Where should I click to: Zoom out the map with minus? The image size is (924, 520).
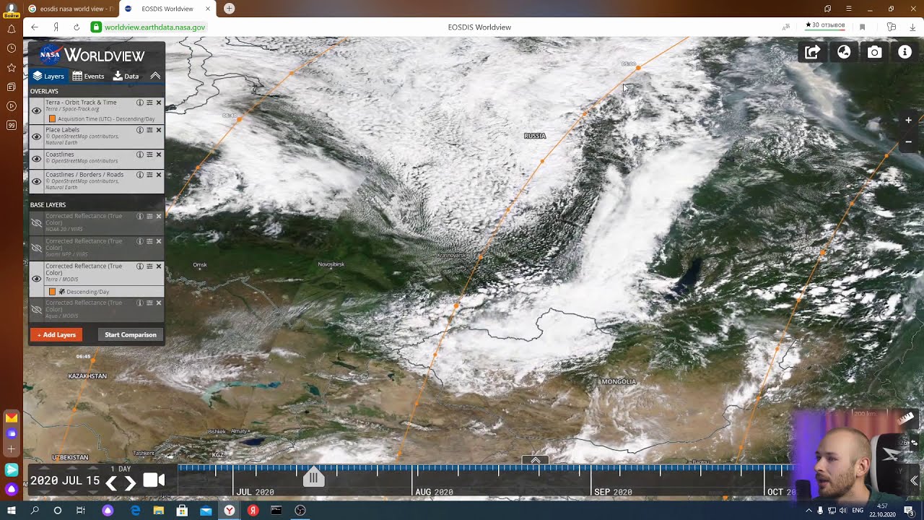point(909,142)
